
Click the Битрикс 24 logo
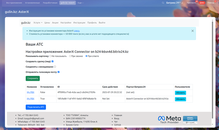click(x=172, y=3)
